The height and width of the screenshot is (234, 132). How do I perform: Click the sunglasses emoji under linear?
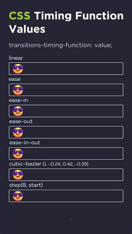(18, 69)
